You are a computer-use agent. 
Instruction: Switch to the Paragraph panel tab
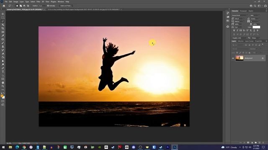pyautogui.click(x=243, y=11)
